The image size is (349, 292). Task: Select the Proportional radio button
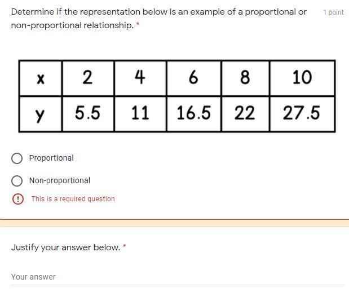(x=17, y=158)
